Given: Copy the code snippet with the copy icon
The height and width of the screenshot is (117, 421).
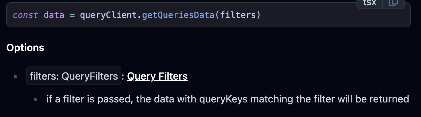Looking at the screenshot, I should [x=393, y=3].
